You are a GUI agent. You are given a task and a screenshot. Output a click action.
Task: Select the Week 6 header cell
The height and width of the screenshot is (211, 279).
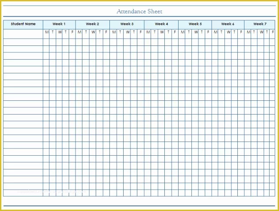coord(228,25)
